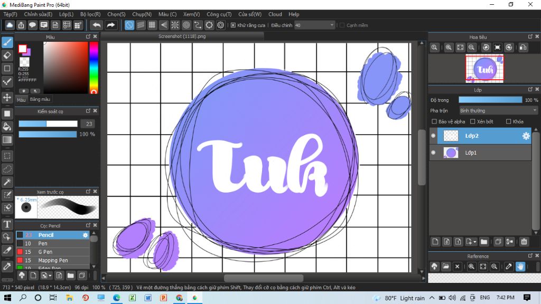Enable the concentric circle snap guide
This screenshot has width=541, height=304.
186,25
